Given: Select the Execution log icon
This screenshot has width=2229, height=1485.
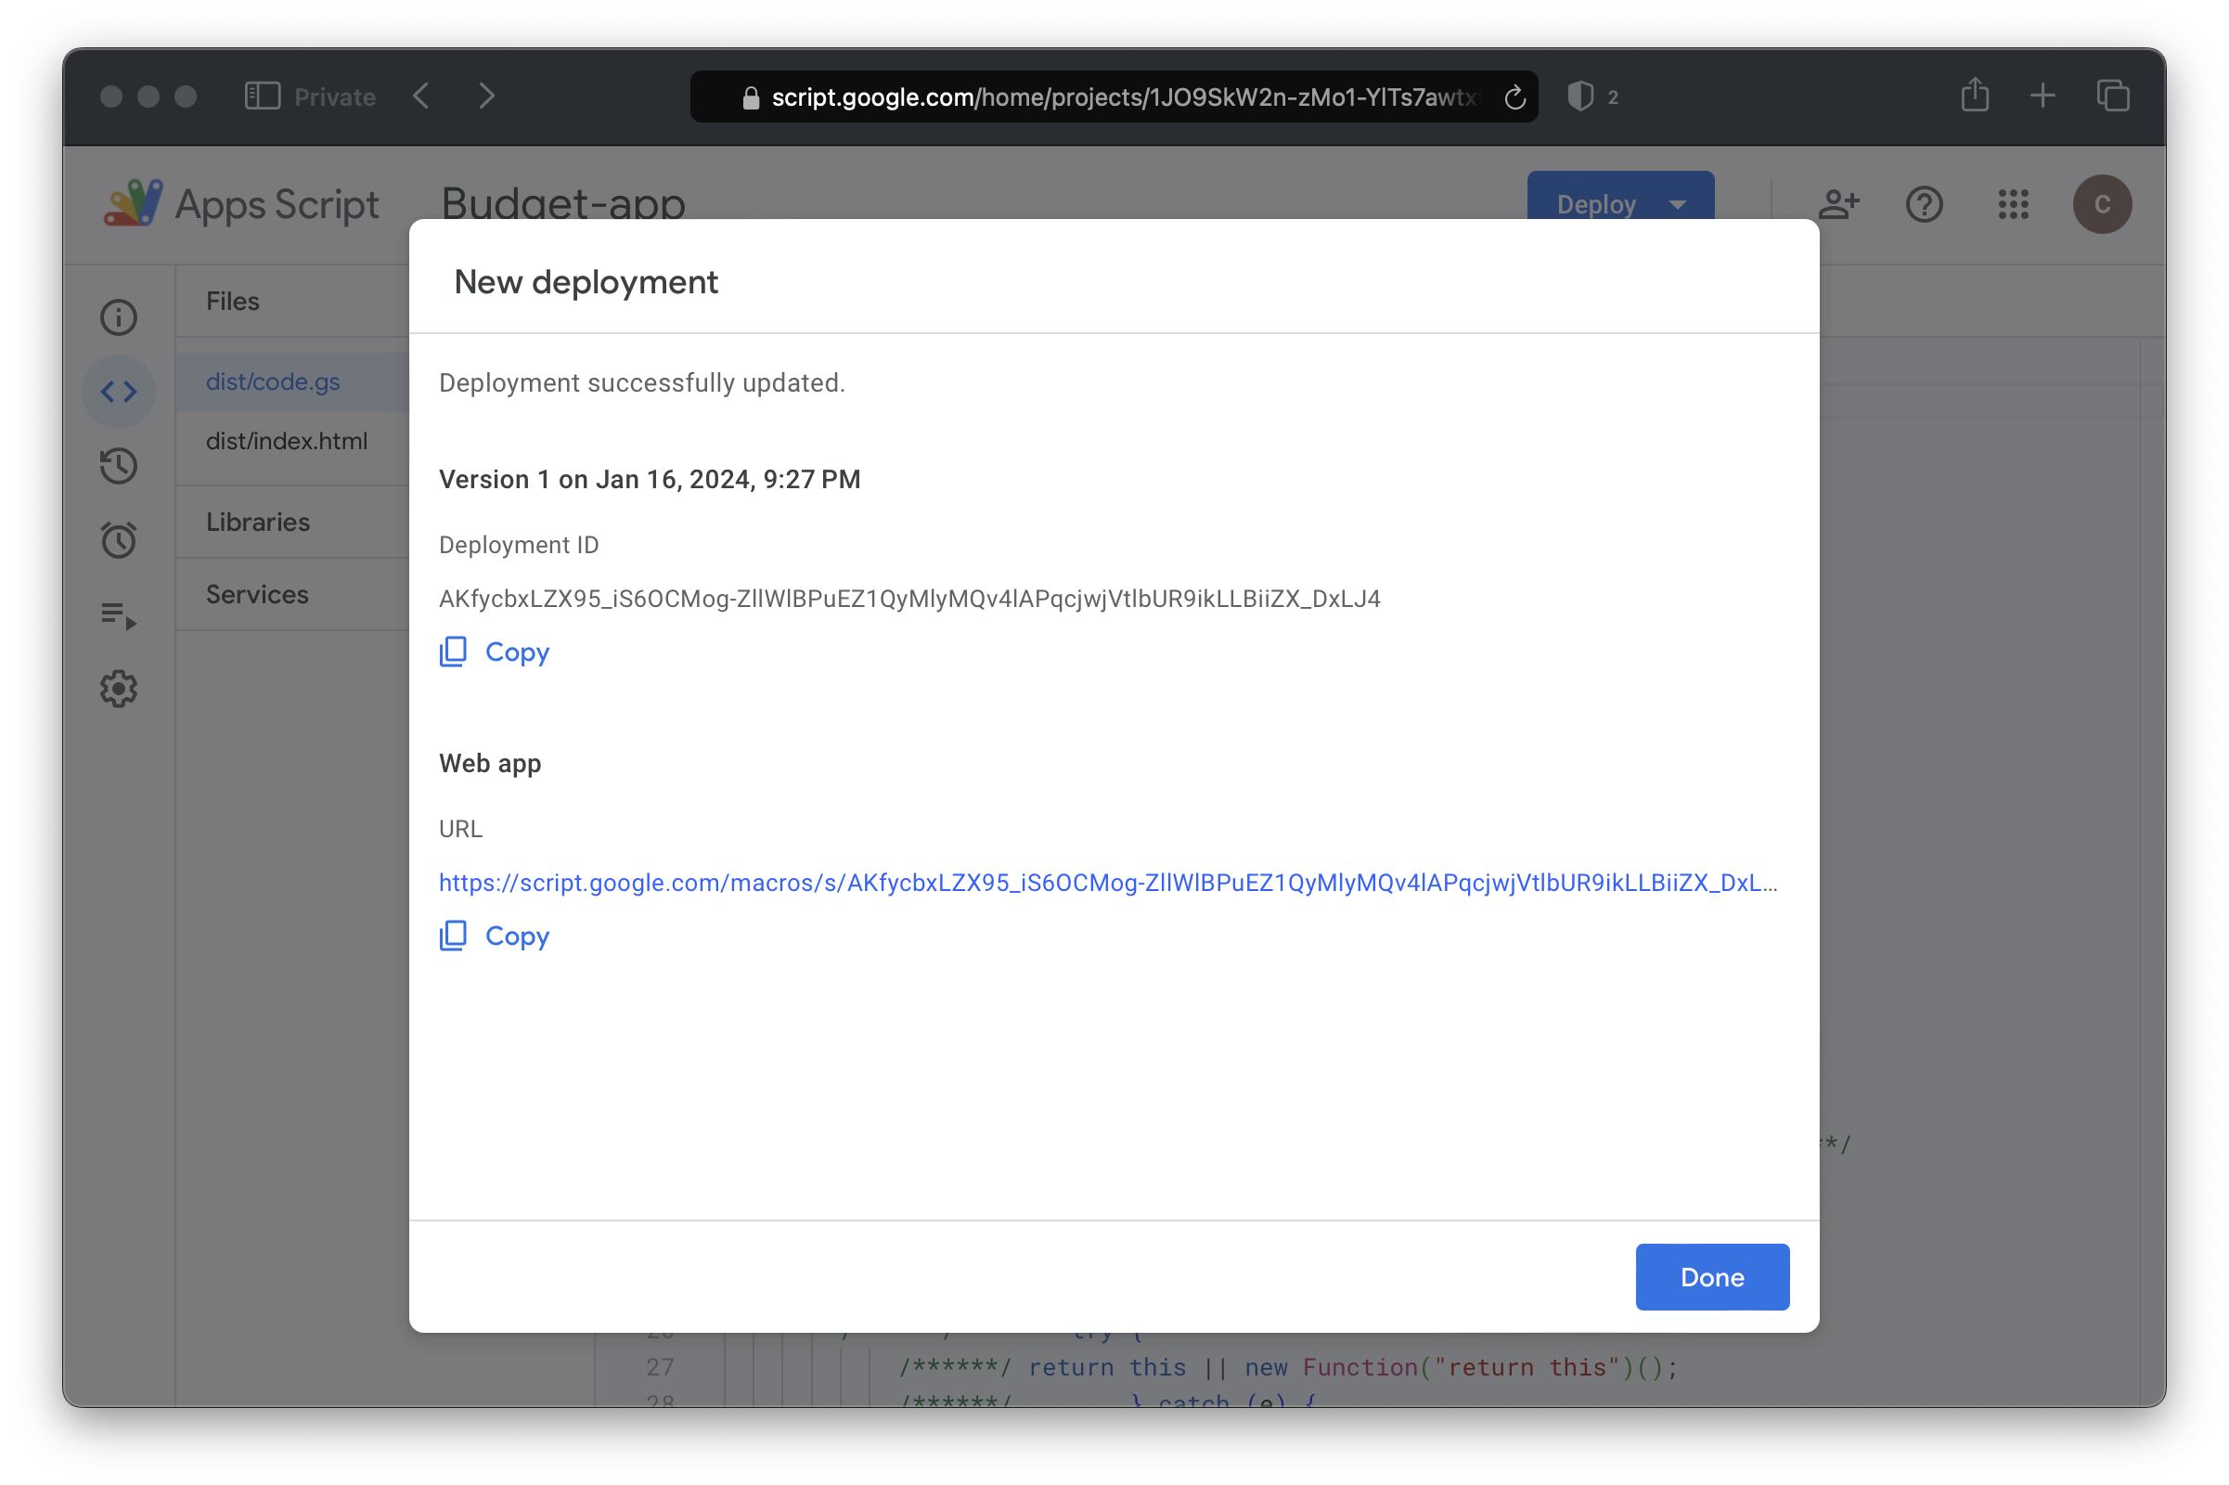Looking at the screenshot, I should [116, 613].
